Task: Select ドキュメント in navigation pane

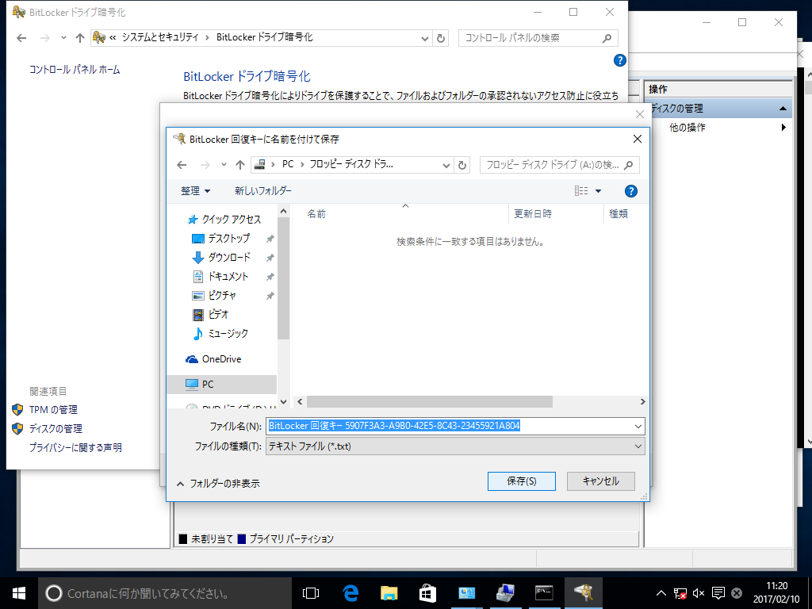Action: 228,277
